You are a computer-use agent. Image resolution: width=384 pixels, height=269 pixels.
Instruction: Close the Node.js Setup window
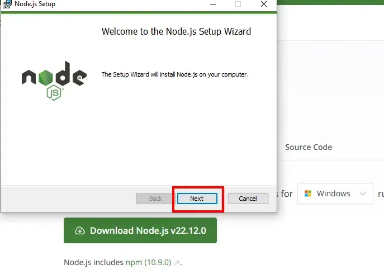tap(264, 4)
